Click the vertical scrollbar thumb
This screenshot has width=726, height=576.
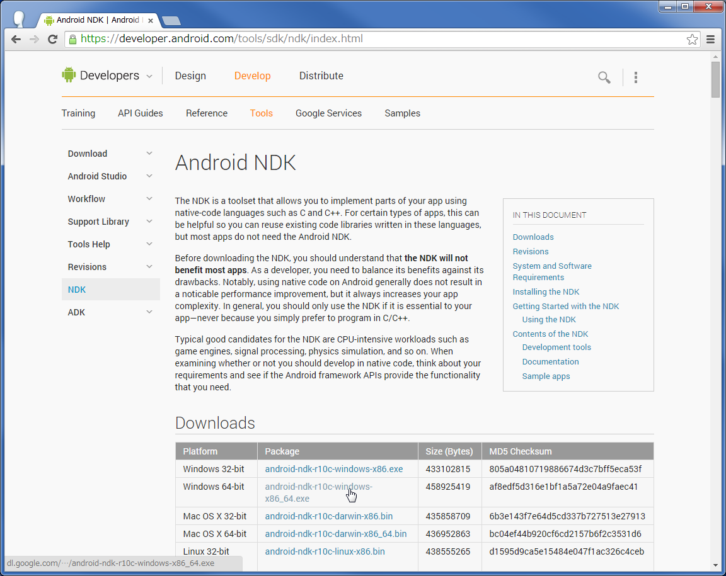tap(716, 79)
